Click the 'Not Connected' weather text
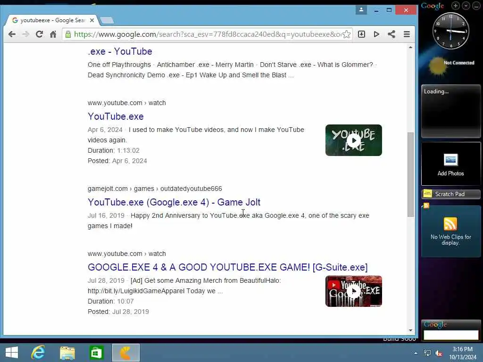This screenshot has width=483, height=362. pos(459,63)
